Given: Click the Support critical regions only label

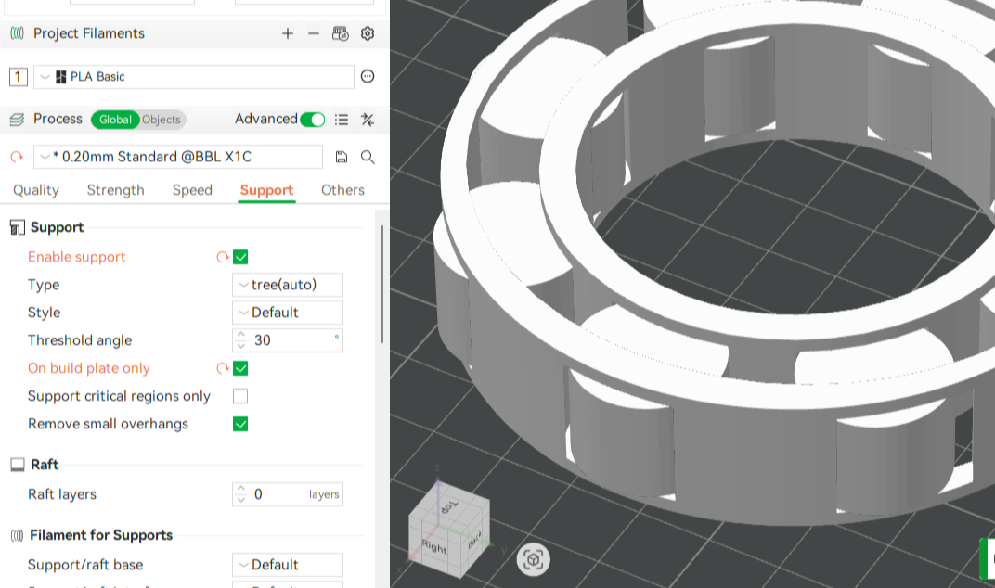Looking at the screenshot, I should 120,396.
